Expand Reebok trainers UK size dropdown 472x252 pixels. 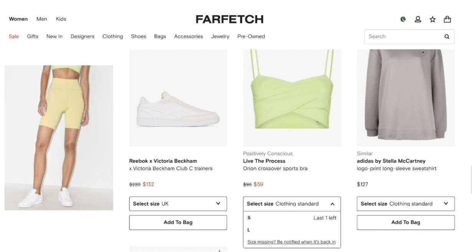click(178, 204)
